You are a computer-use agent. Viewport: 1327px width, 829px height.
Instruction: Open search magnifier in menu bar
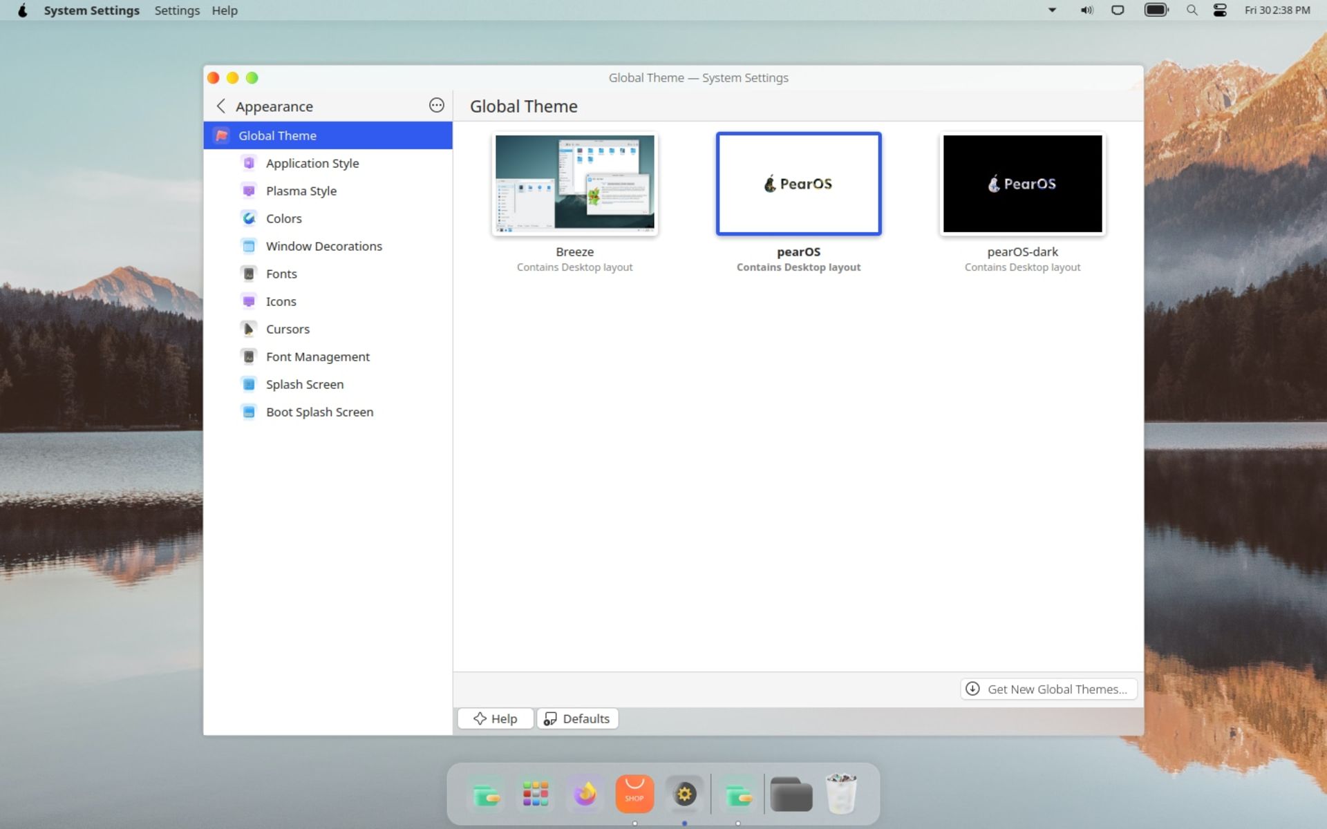(1192, 10)
